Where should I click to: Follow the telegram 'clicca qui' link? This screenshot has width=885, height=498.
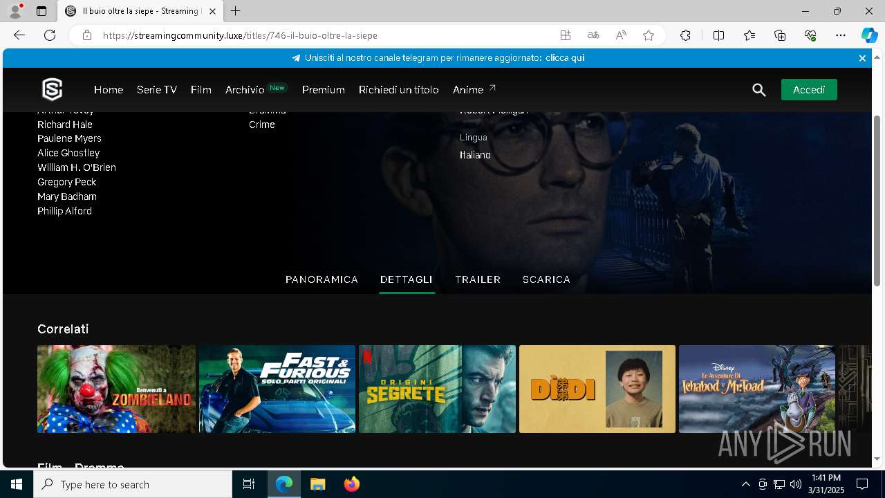pyautogui.click(x=565, y=58)
